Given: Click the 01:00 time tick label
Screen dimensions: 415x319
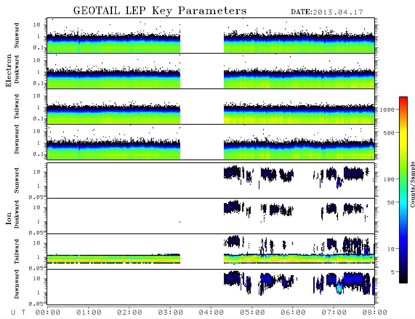Looking at the screenshot, I should (x=89, y=312).
